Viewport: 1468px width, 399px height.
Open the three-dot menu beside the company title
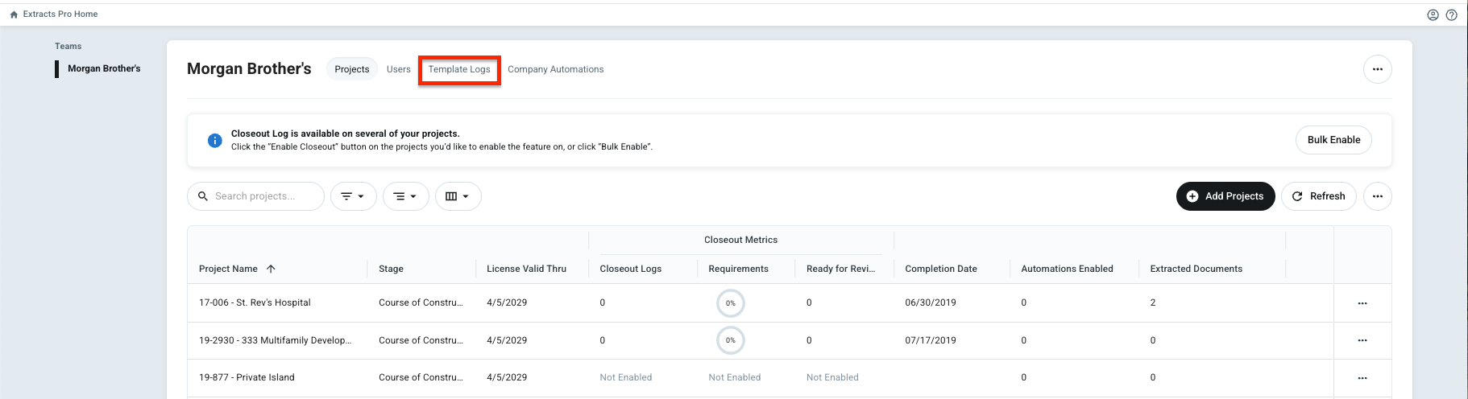pyautogui.click(x=1377, y=69)
